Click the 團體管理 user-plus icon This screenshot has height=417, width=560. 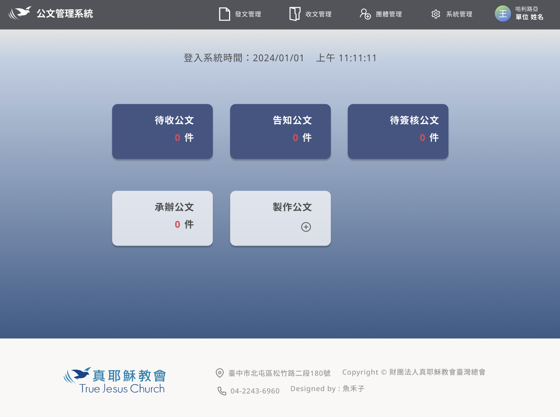tap(365, 14)
